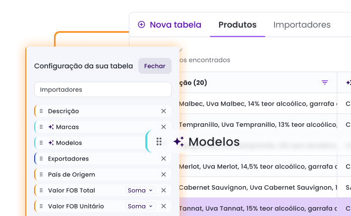Grab the small drag handle of Modelos row
351x216 pixels.
tap(41, 143)
